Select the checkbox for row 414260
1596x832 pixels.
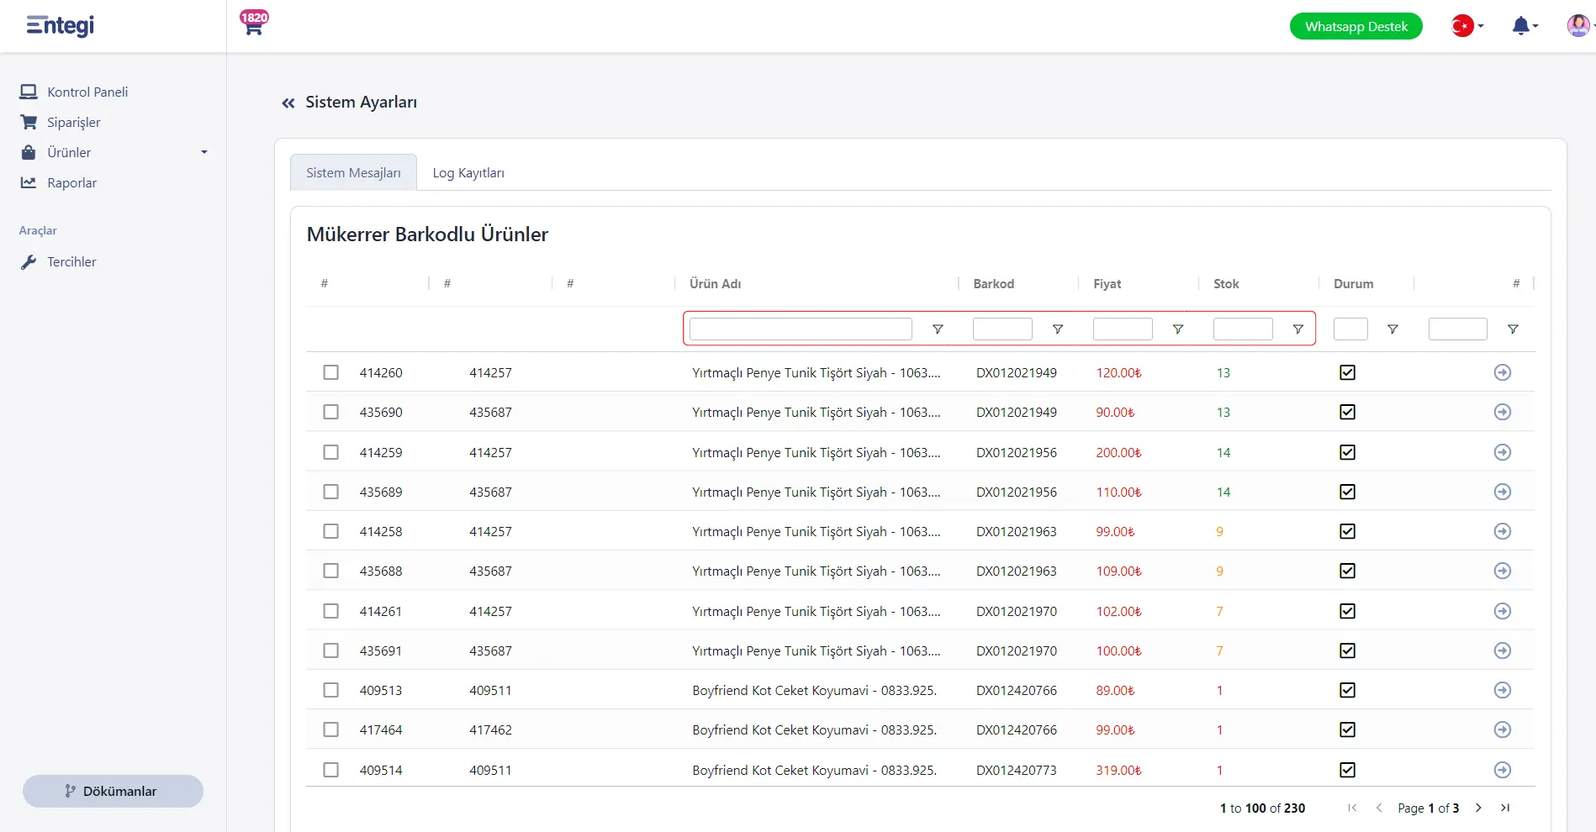tap(331, 372)
